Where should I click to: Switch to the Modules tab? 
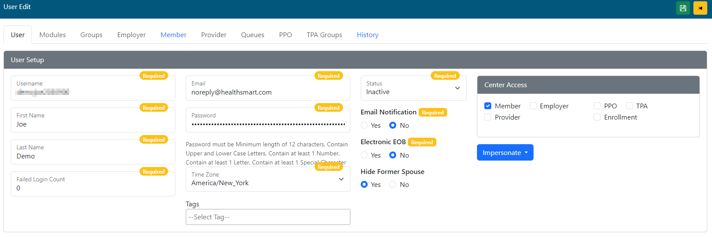click(52, 35)
